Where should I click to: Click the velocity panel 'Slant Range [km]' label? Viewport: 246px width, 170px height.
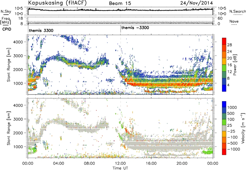tap(9, 128)
